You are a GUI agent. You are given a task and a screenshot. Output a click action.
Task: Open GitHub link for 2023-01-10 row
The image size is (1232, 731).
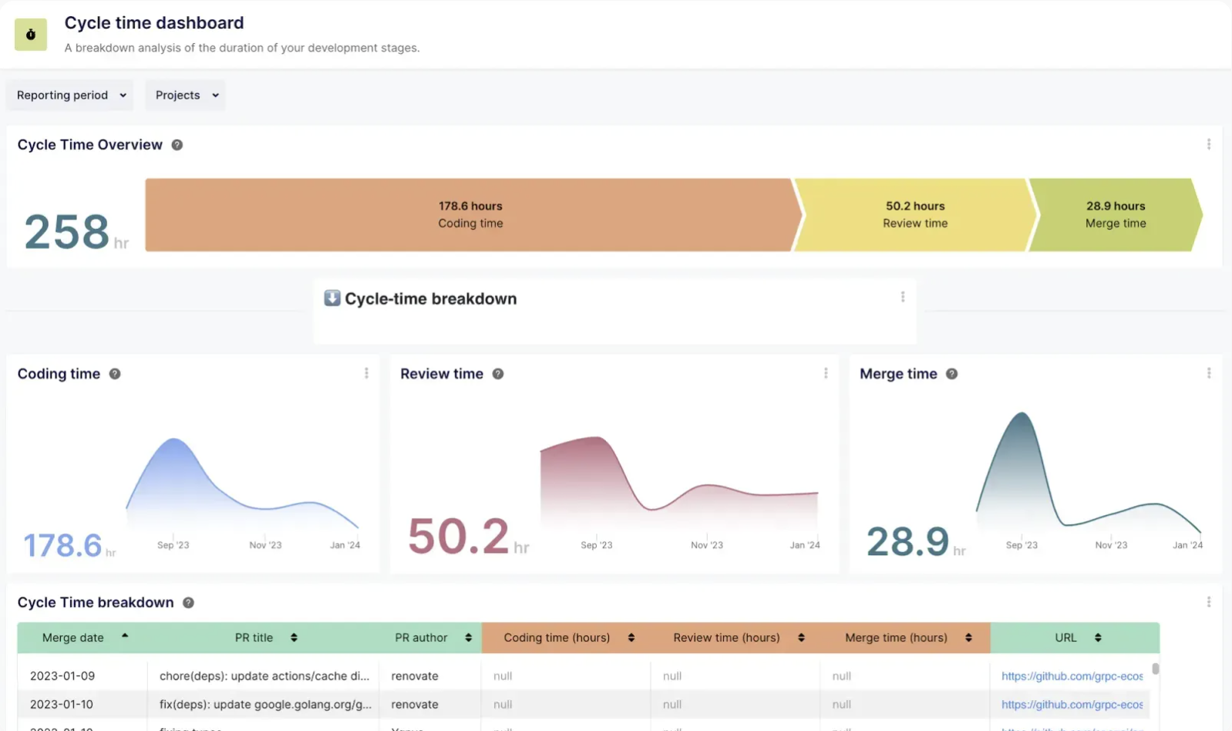click(1072, 705)
